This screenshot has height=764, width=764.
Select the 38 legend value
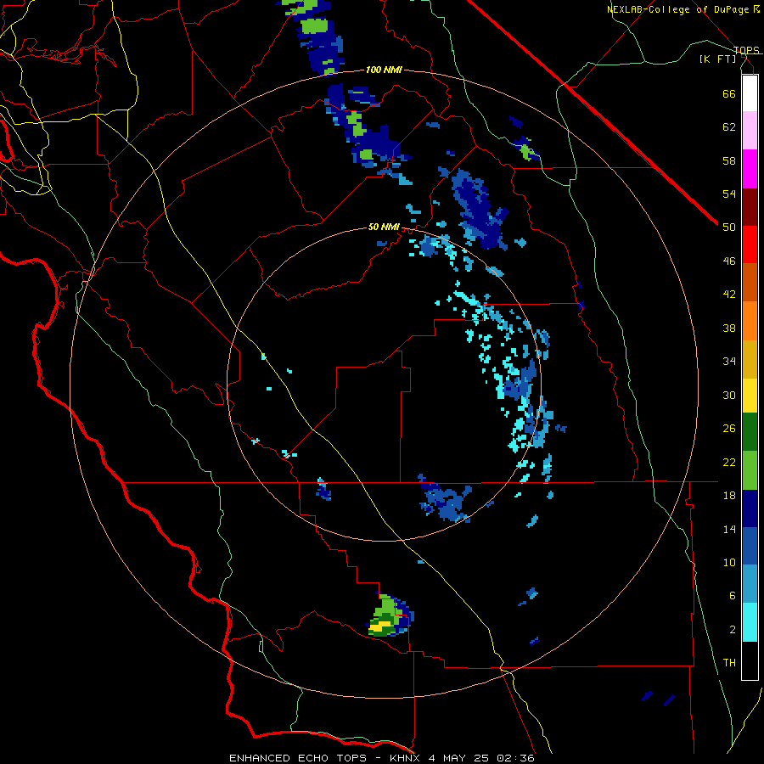729,328
